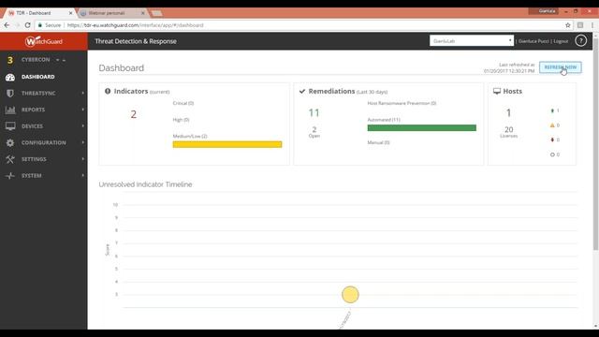
Task: Click the green up-arrow host status icon
Action: [x=552, y=110]
